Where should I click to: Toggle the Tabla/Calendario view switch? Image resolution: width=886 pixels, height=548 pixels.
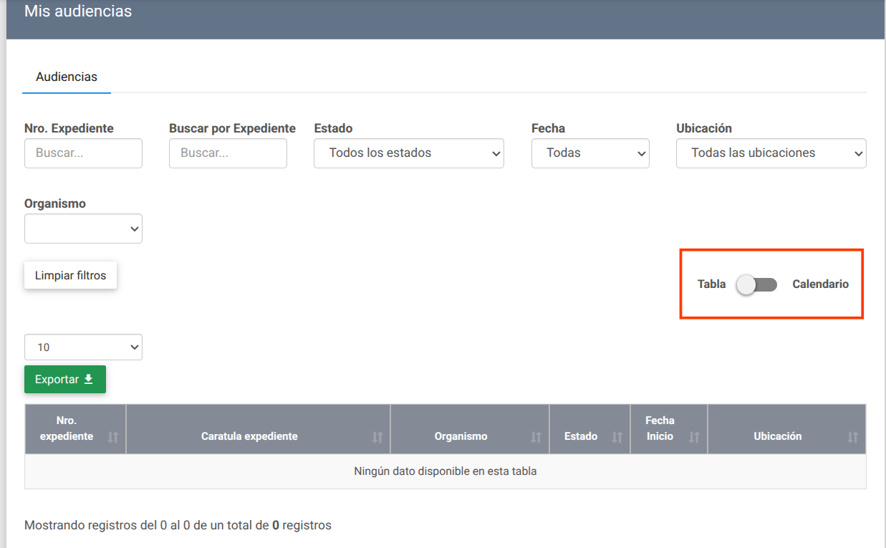(x=758, y=284)
